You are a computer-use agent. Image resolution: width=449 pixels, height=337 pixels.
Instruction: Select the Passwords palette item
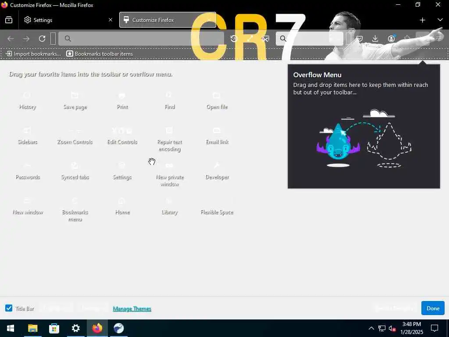click(x=28, y=172)
